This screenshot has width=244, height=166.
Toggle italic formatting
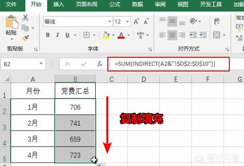[x=57, y=35]
